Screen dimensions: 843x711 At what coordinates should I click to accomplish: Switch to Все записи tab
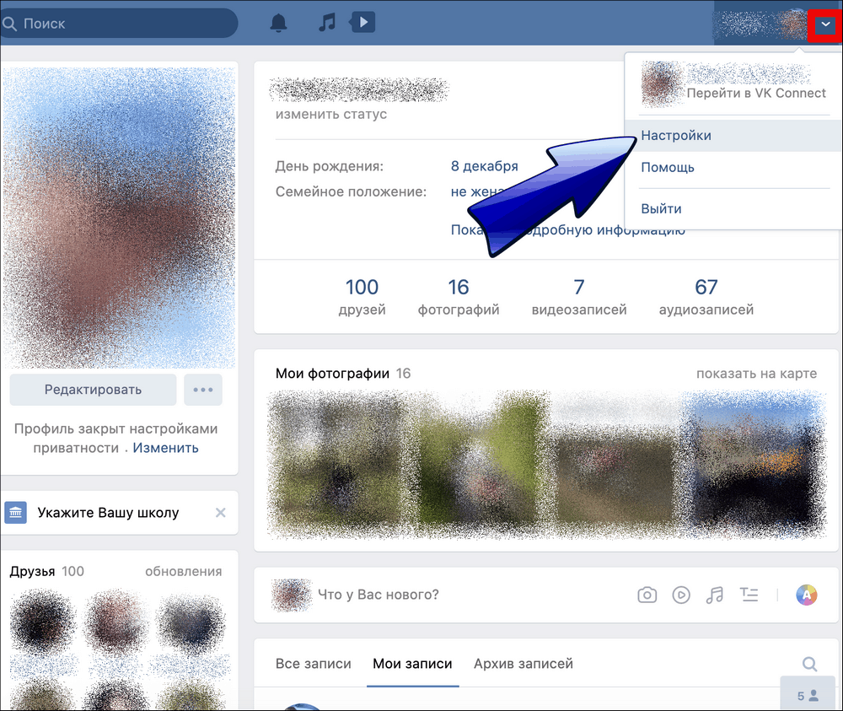click(x=313, y=664)
